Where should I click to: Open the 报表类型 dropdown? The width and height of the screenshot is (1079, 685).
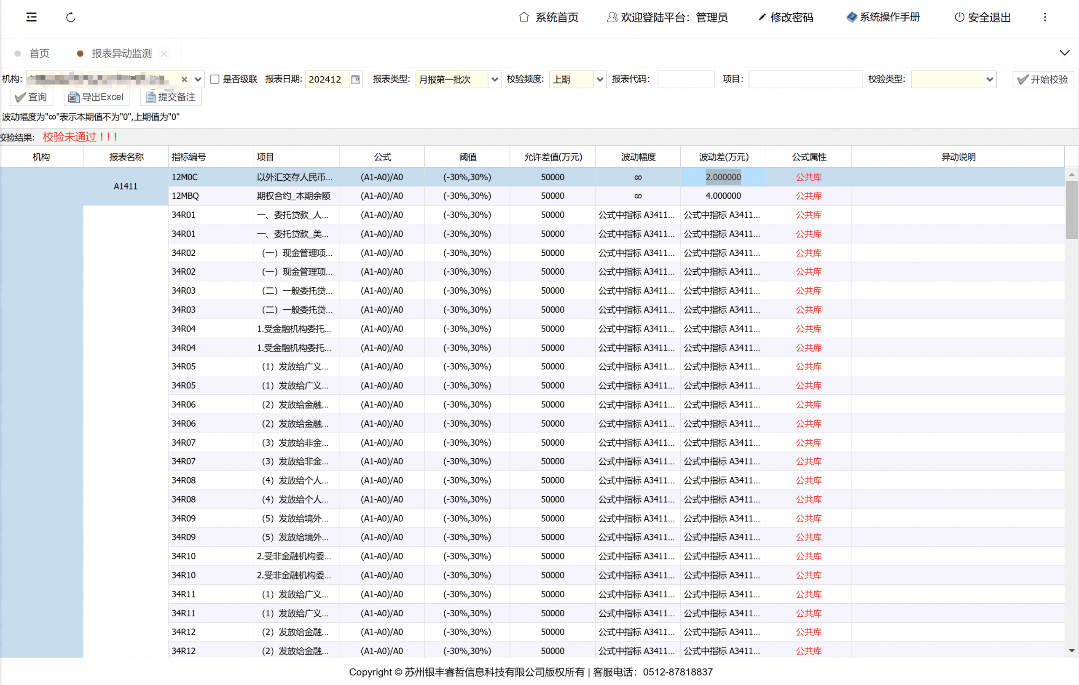(x=494, y=79)
